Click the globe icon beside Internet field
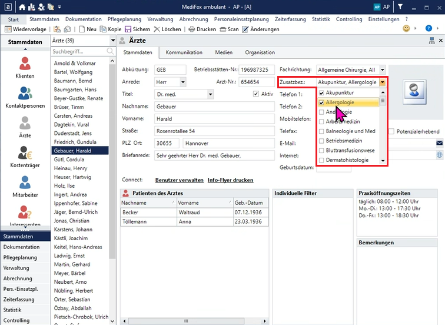The height and width of the screenshot is (325, 445). point(439,155)
